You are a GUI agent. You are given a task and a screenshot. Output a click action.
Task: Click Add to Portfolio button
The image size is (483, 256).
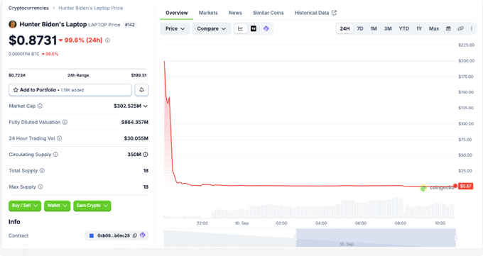point(70,90)
